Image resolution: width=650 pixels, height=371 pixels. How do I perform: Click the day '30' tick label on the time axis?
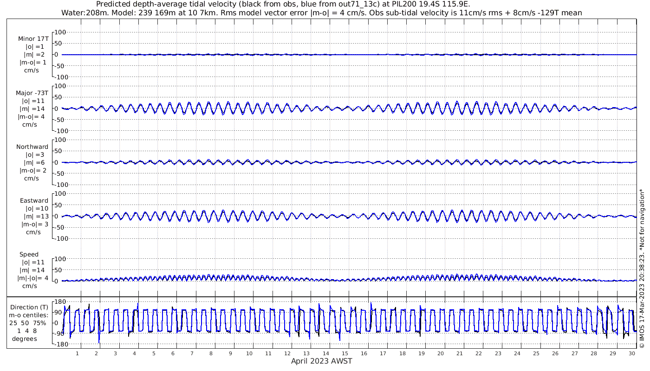(632, 353)
